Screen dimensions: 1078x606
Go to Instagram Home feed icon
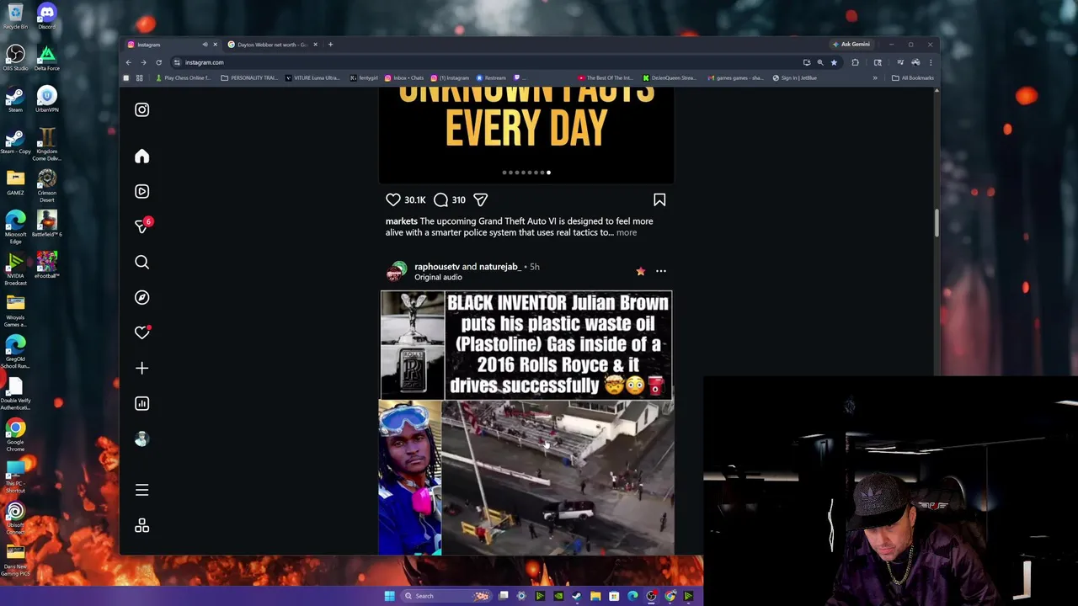pos(141,157)
